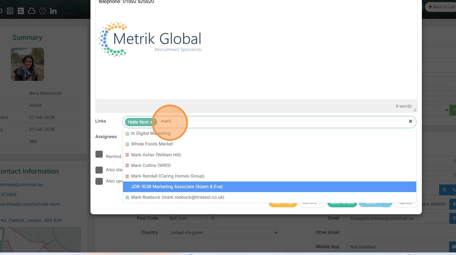Click the hexagon warning icon in top toolbar
The height and width of the screenshot is (255, 456).
(42, 11)
